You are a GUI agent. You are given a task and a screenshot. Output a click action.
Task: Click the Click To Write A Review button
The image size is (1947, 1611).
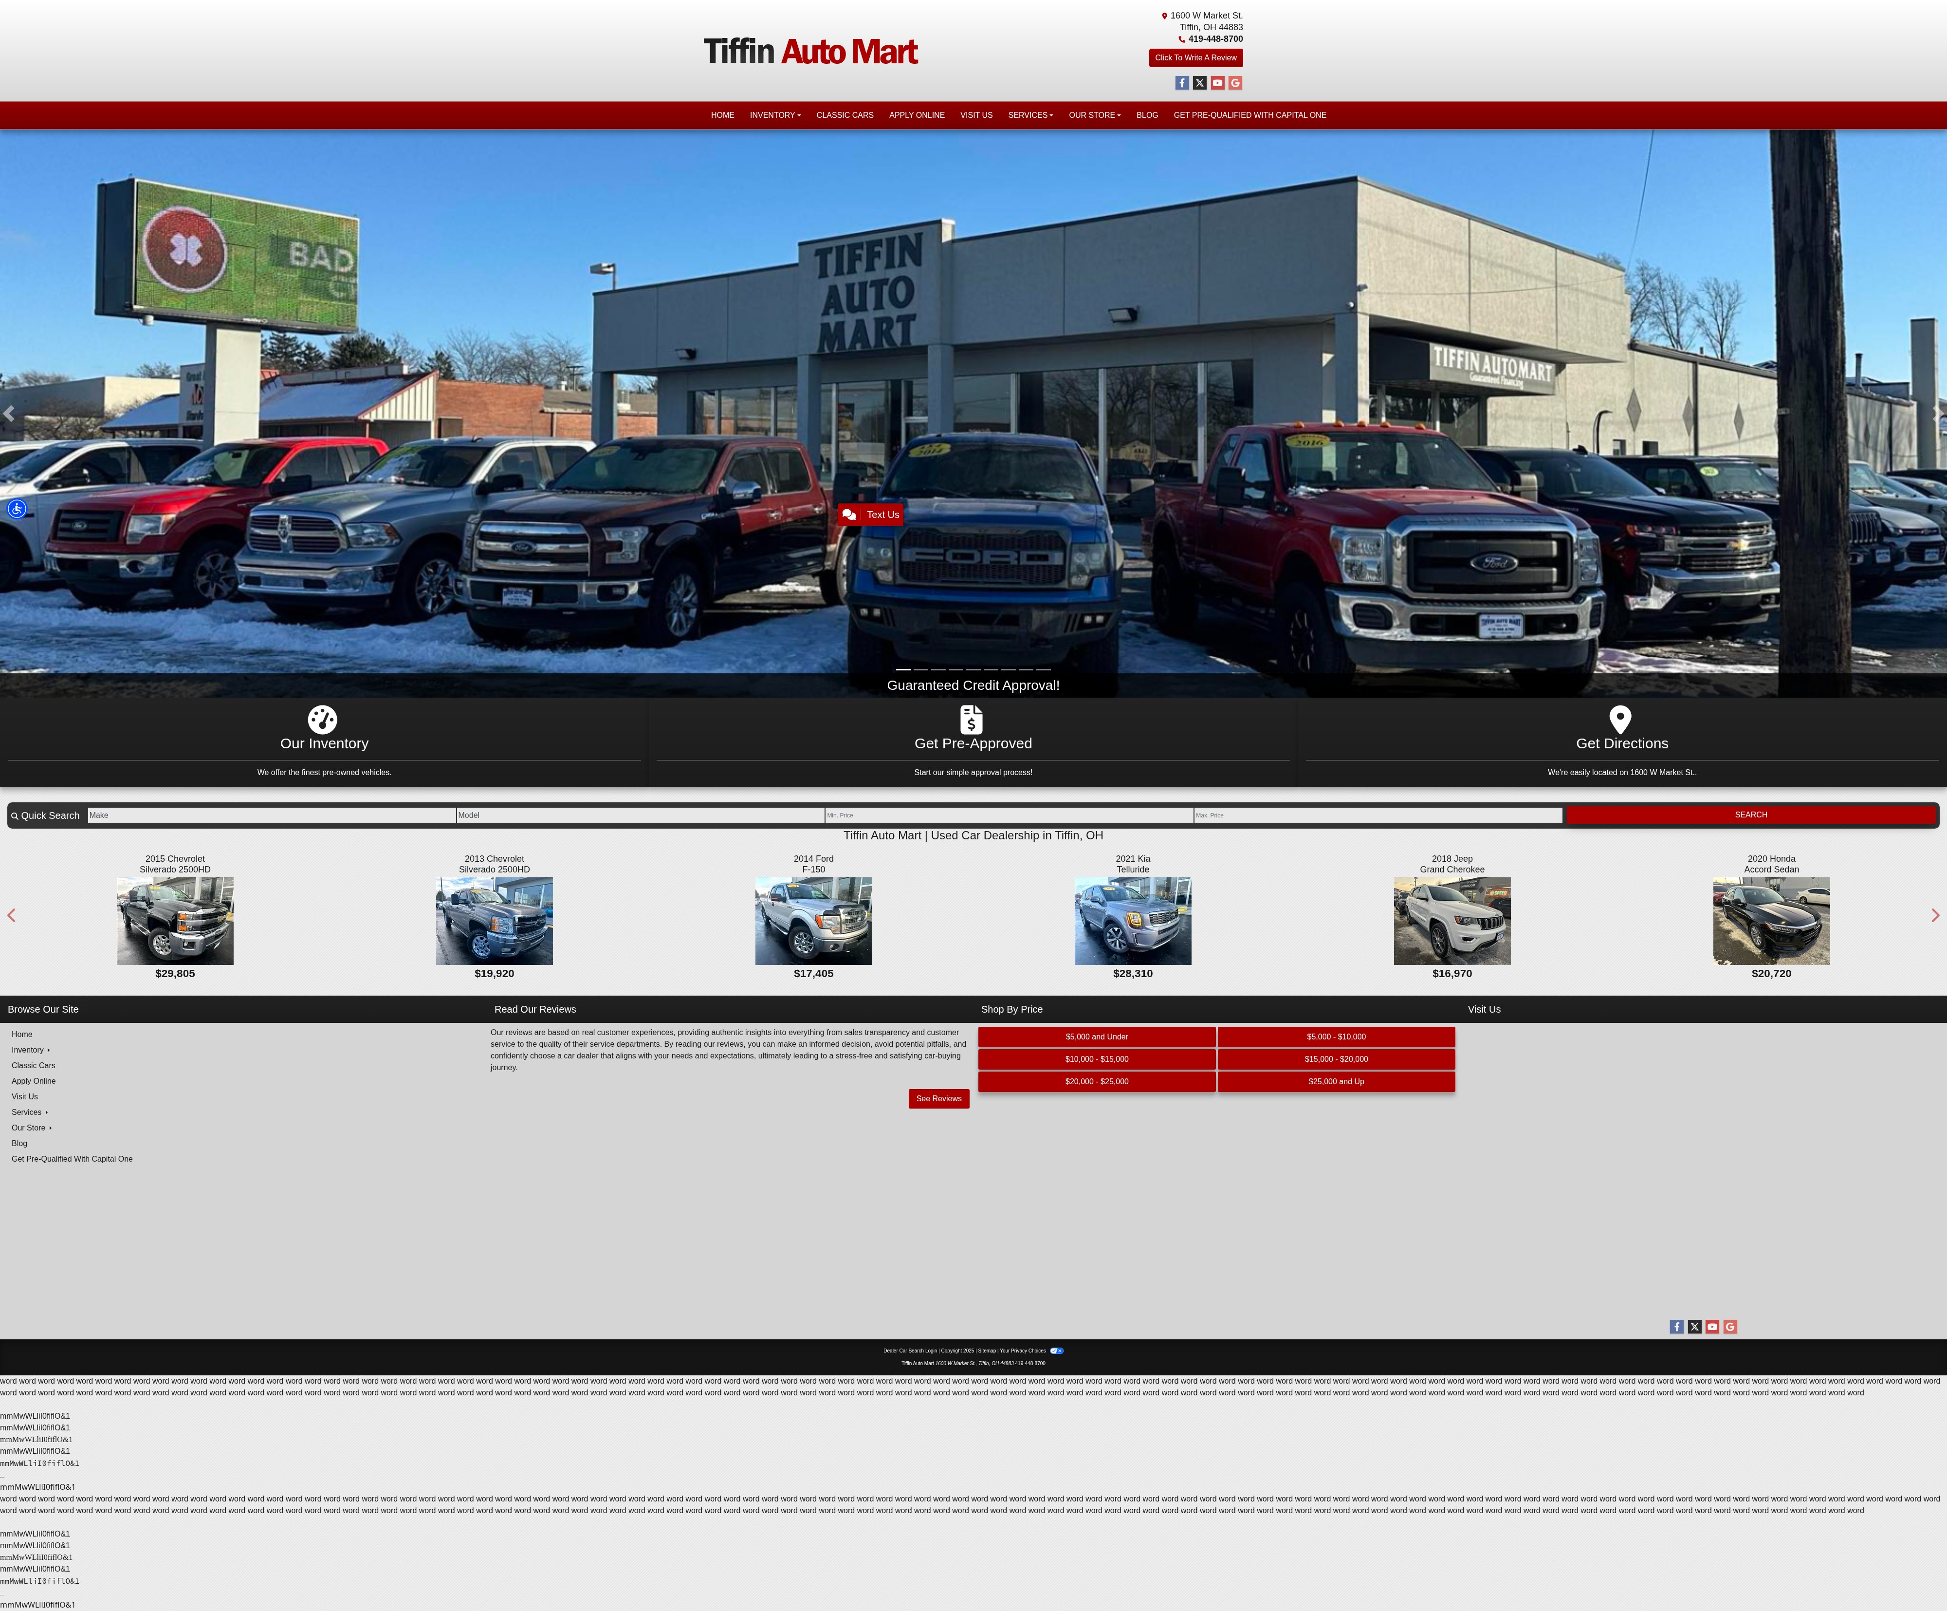point(1196,57)
